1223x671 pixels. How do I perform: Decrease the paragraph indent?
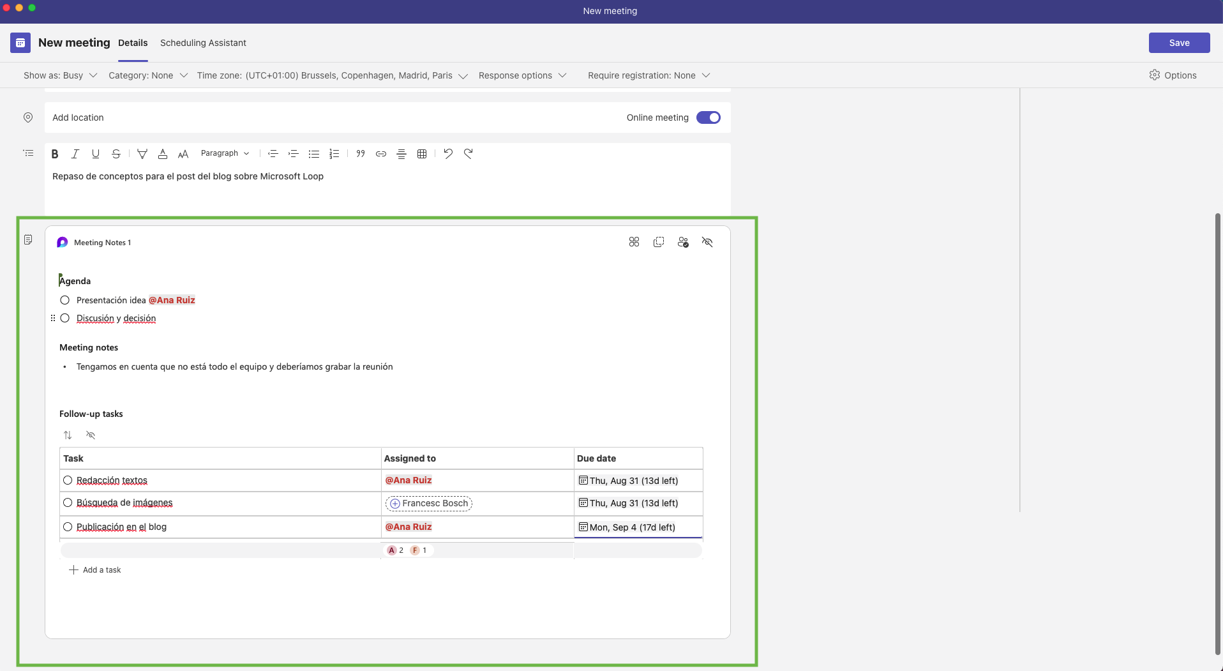[273, 154]
